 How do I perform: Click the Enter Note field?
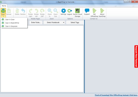click(x=36, y=22)
